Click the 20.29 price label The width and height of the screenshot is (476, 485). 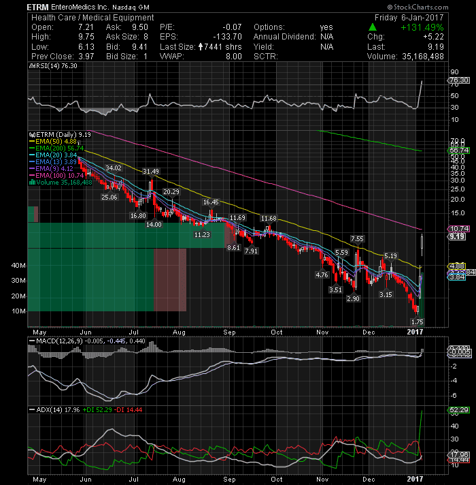tap(171, 192)
